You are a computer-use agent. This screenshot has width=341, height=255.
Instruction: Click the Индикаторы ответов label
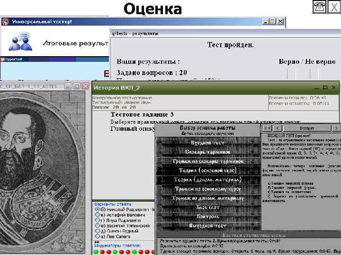117,246
